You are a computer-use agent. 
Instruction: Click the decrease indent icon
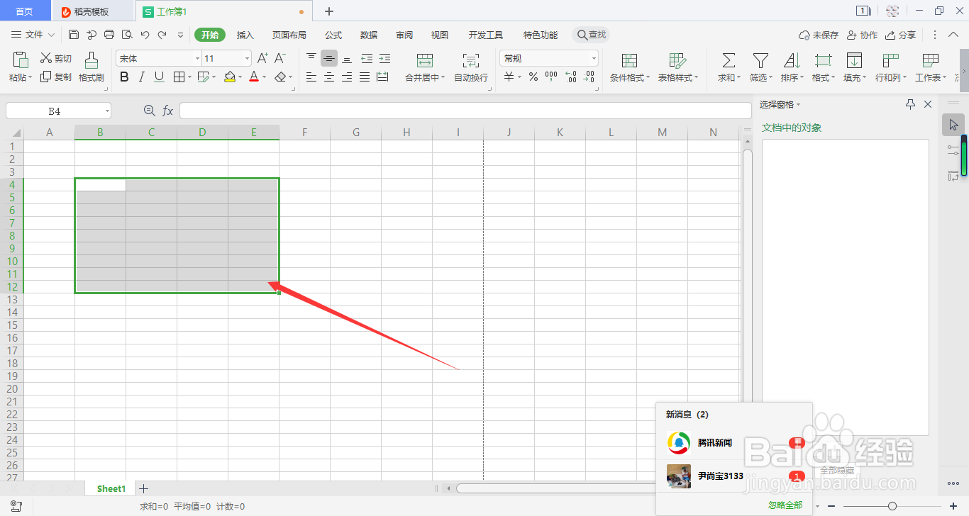(367, 58)
